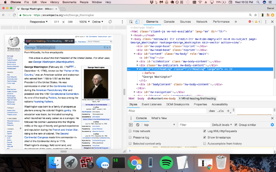Expand the siteNotice div node
276x172 pixels.
137,62
